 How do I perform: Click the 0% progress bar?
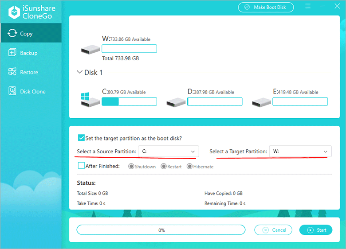(161, 230)
